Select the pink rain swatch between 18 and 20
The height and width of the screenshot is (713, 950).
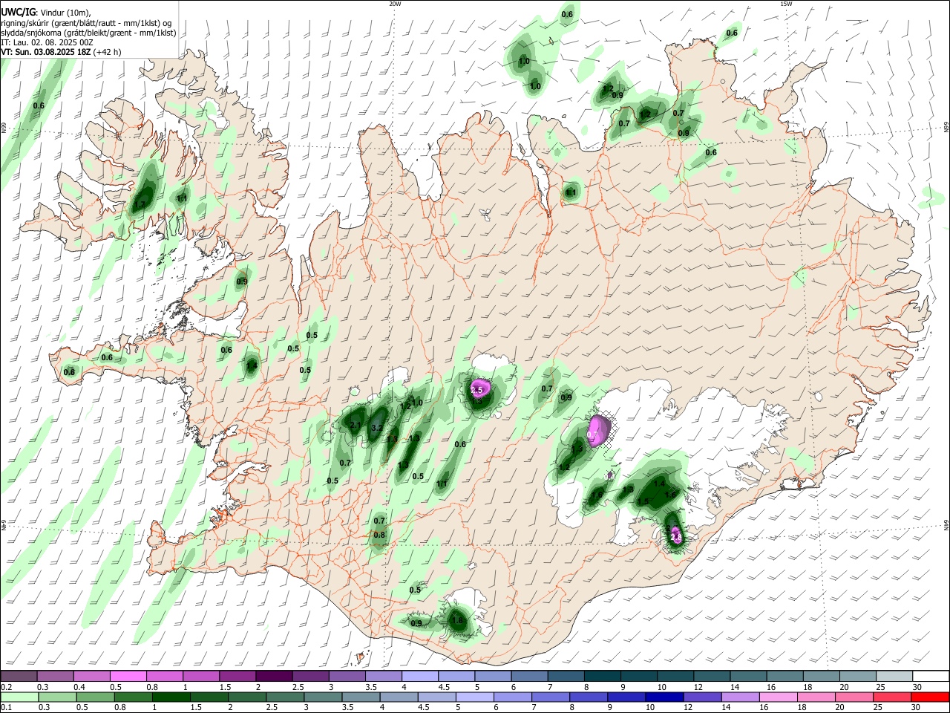[816, 697]
